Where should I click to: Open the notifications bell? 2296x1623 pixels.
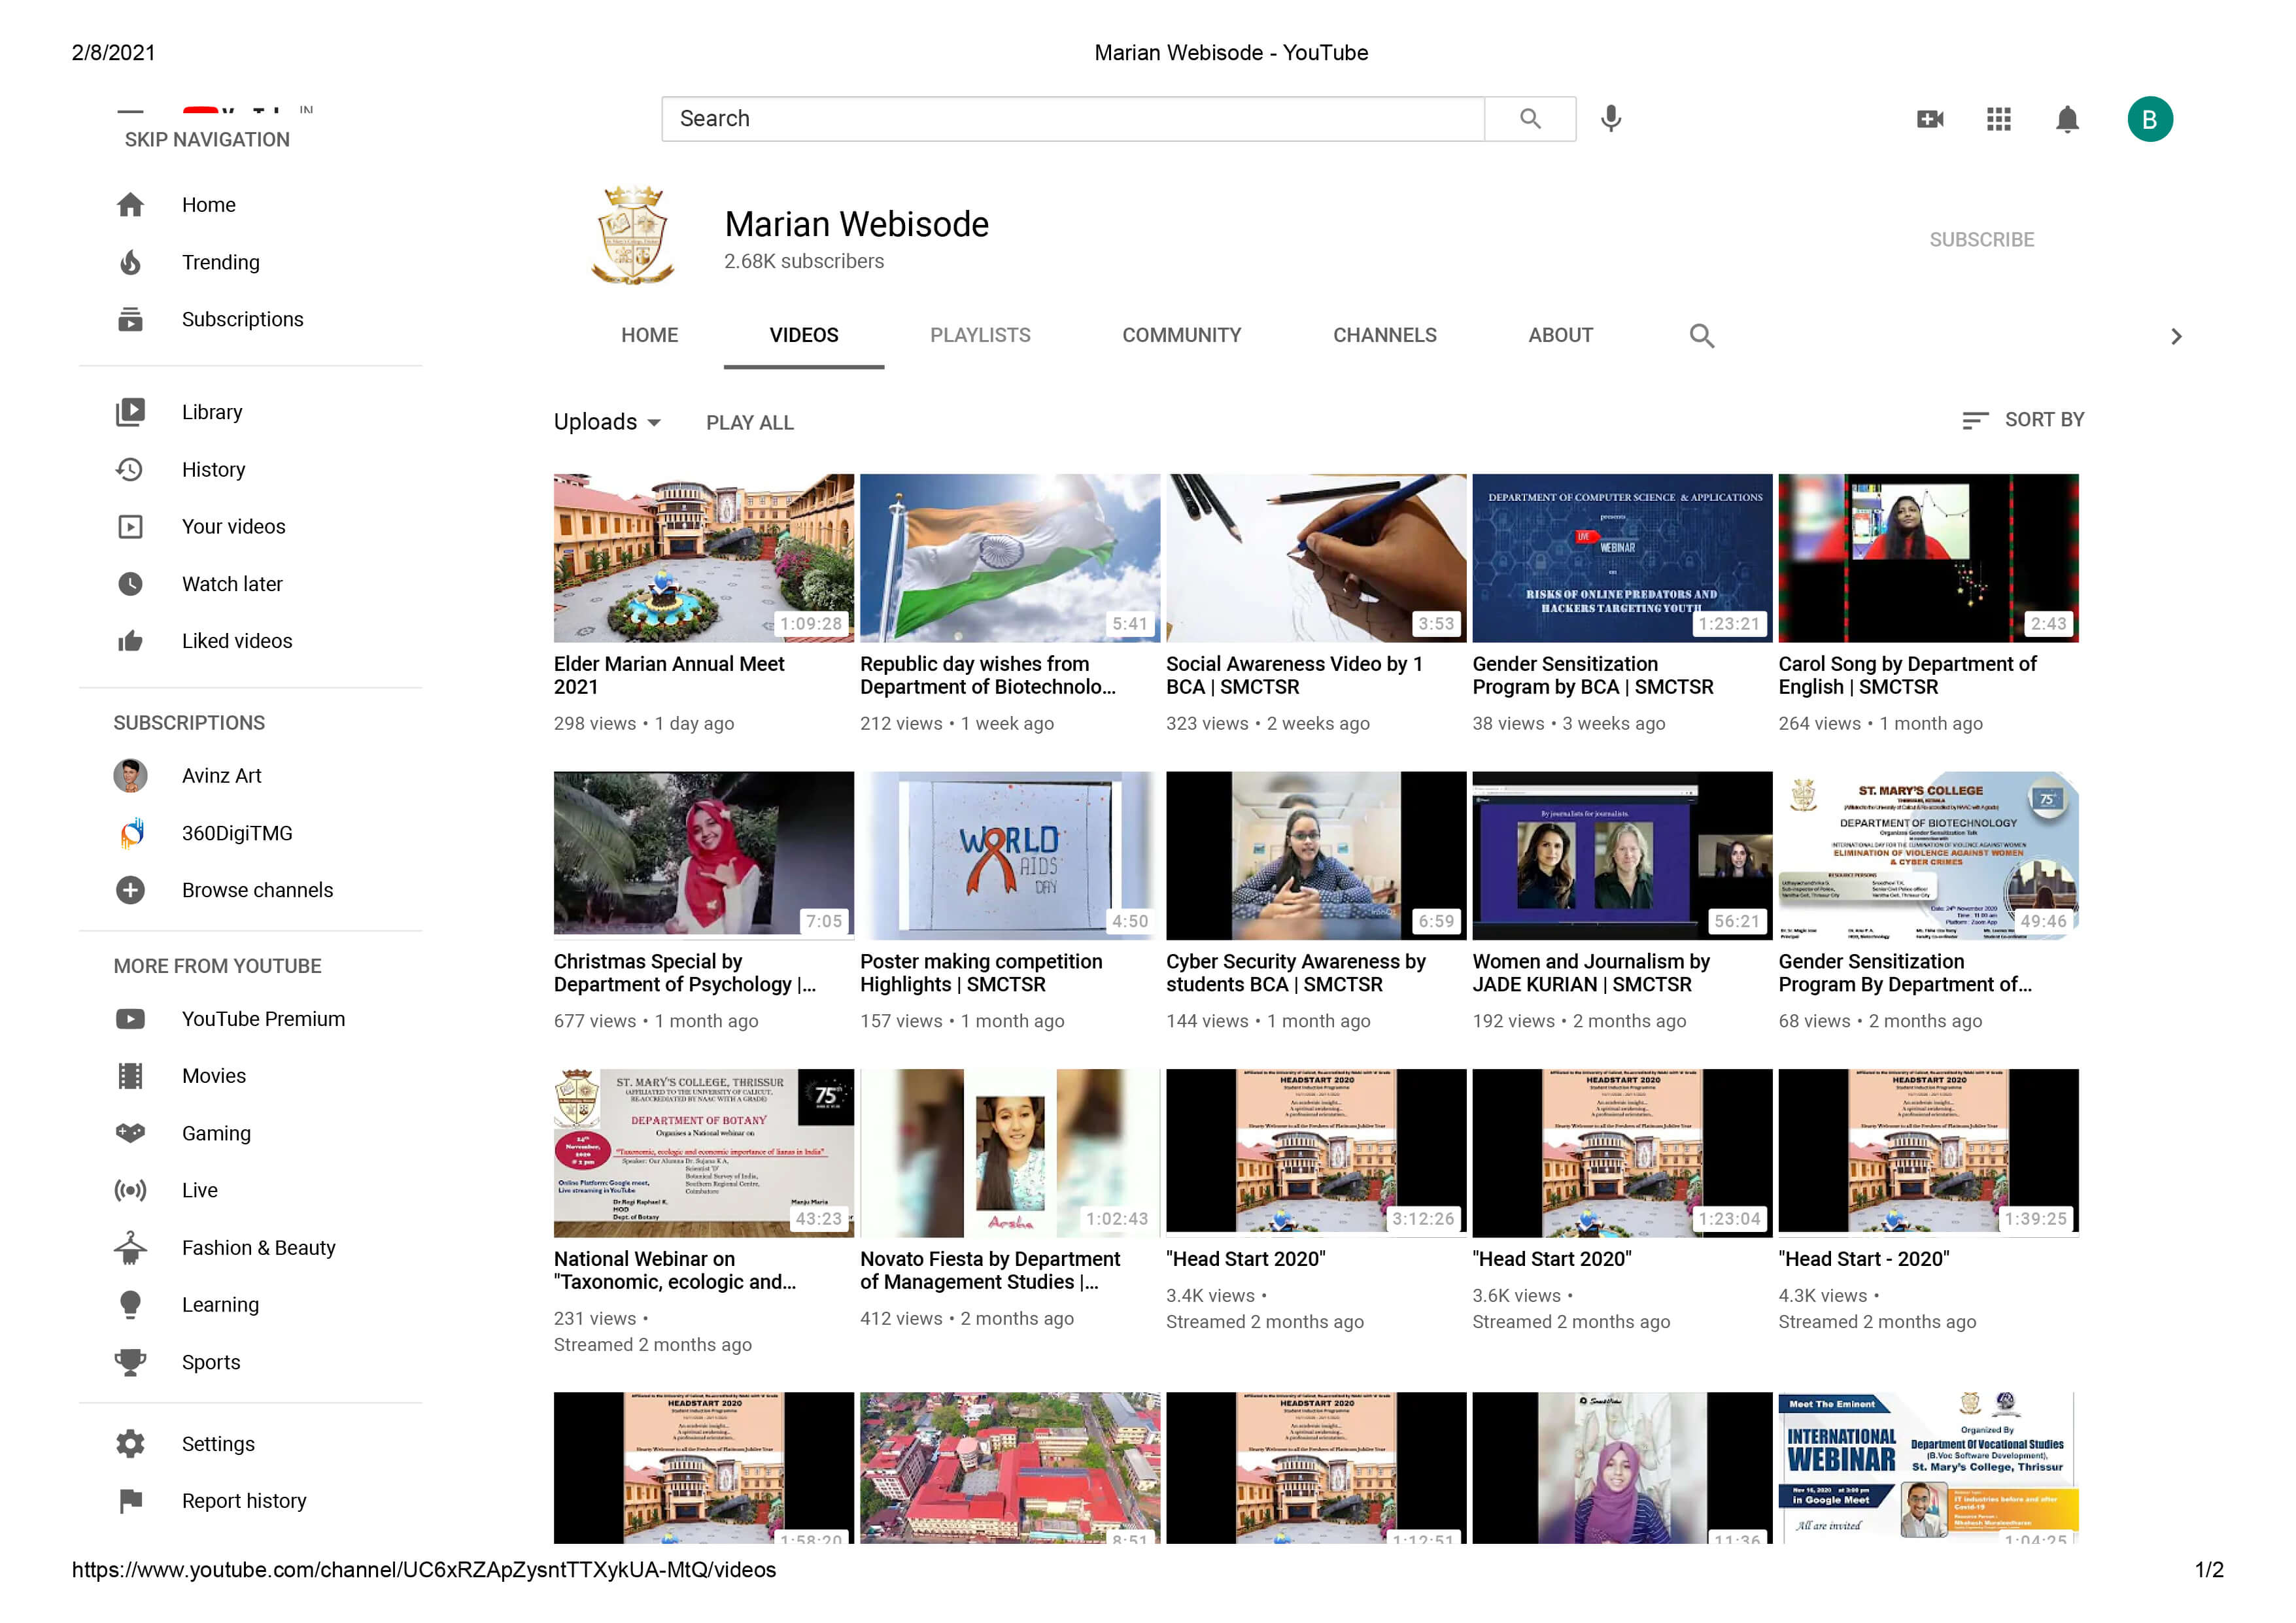click(2067, 119)
